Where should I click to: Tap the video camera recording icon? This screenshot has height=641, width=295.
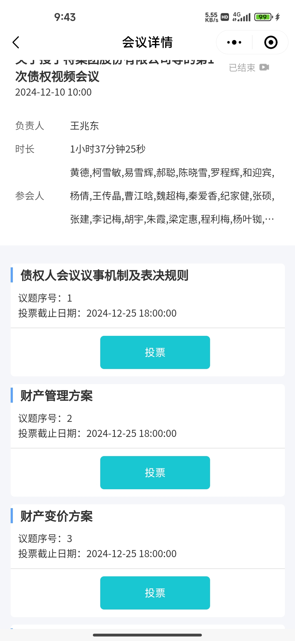pos(264,67)
